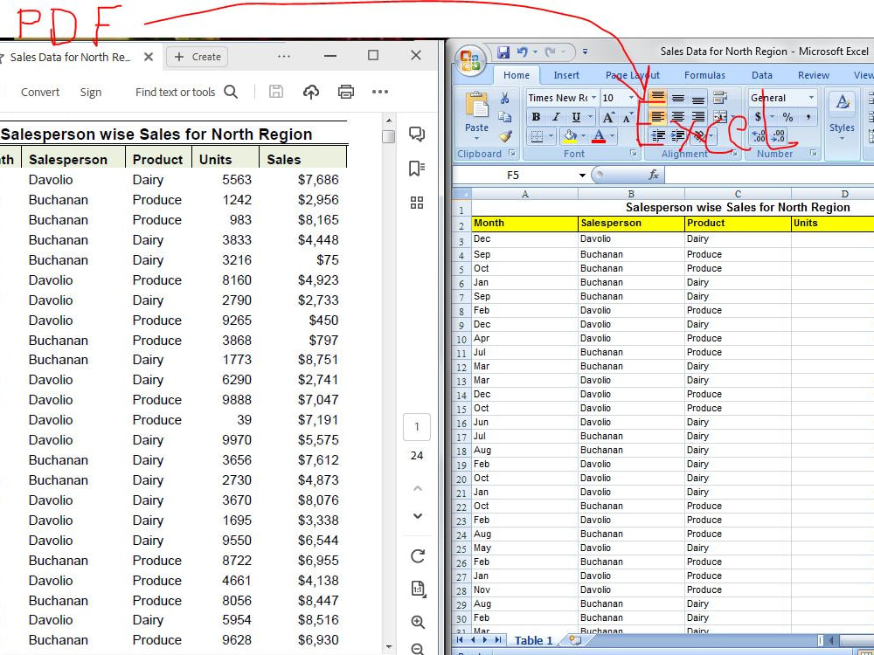The image size is (874, 655).
Task: Decrease indent in Alignment group
Action: click(x=658, y=135)
